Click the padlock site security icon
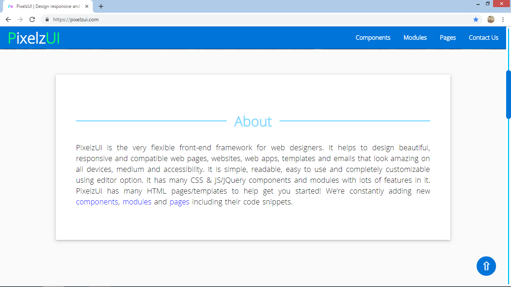511x287 pixels. click(47, 19)
